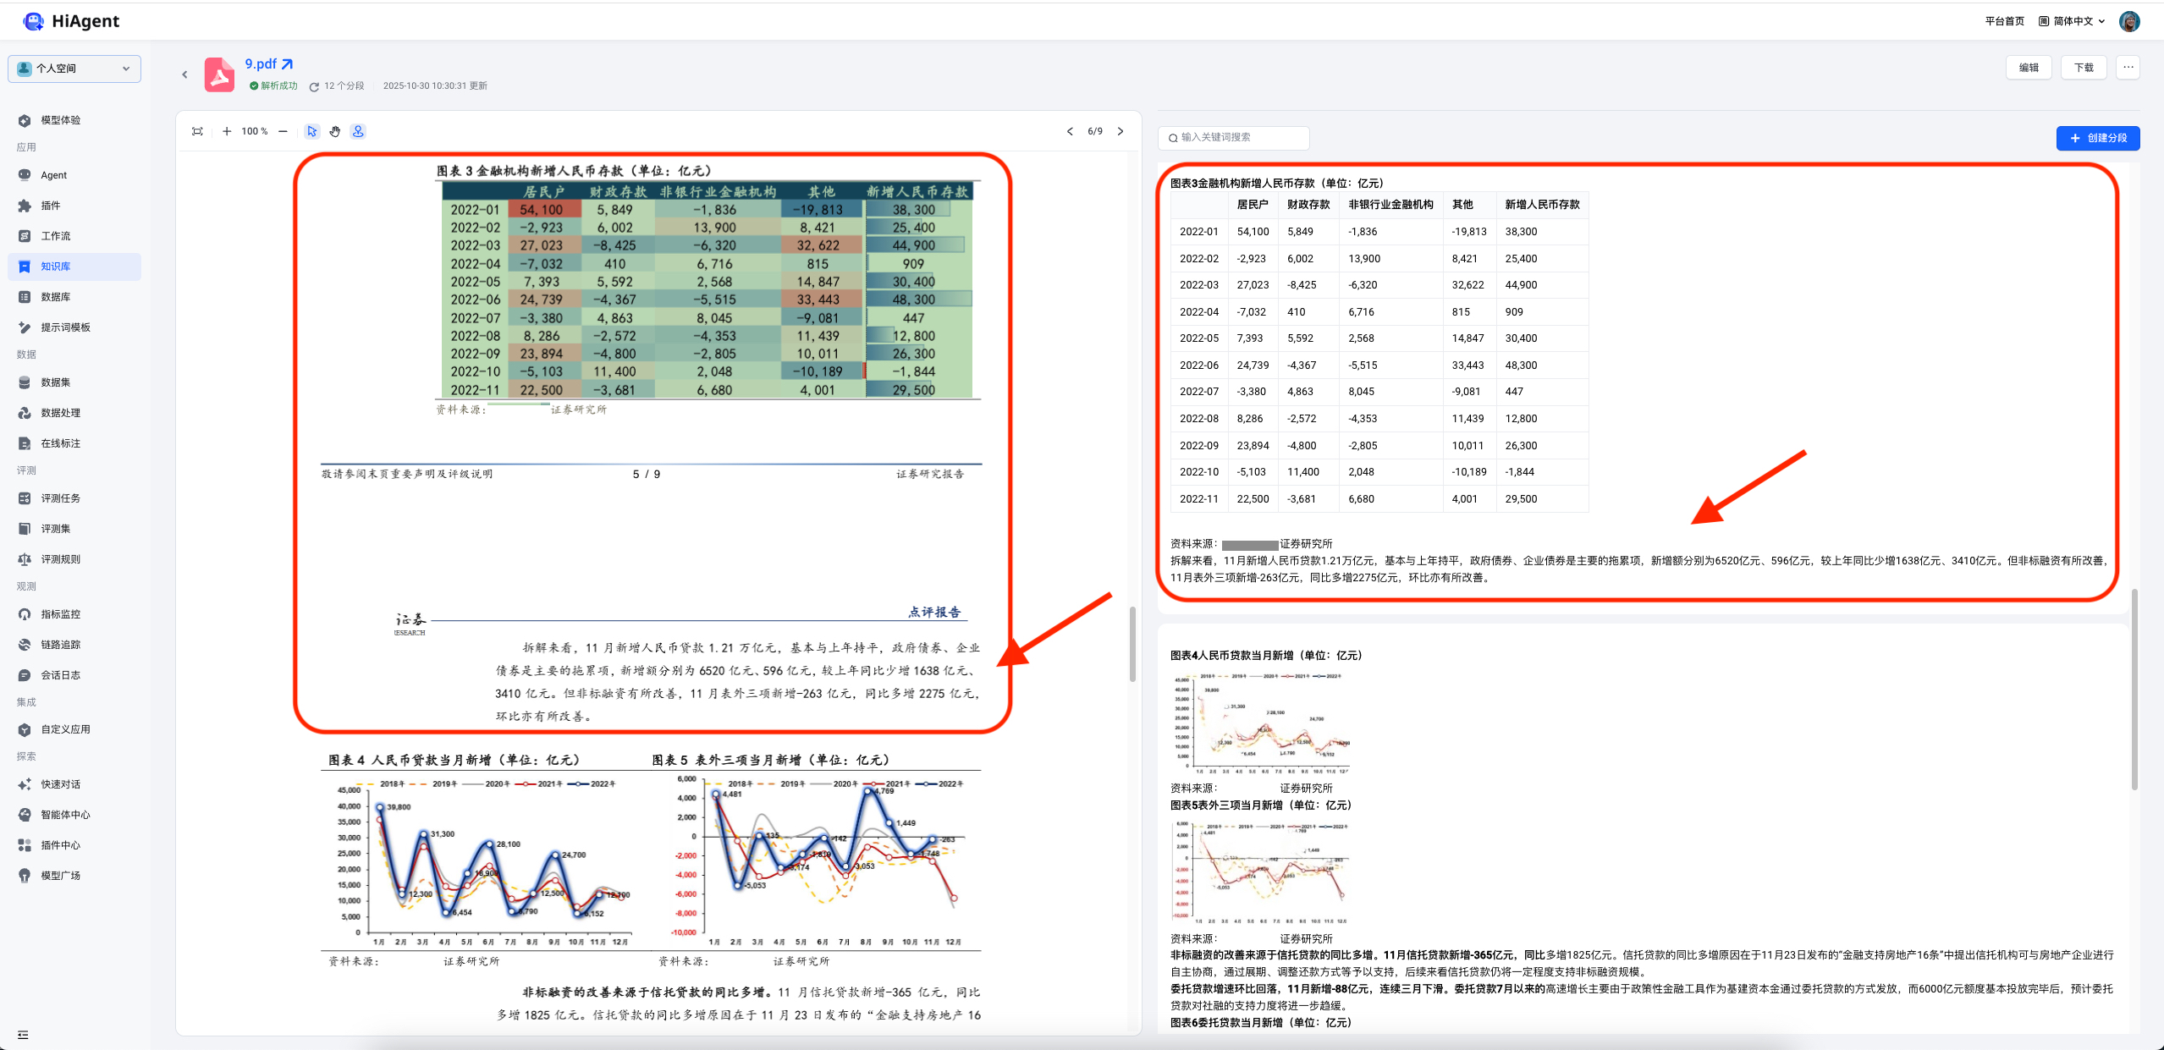Go to next PDF page
This screenshot has height=1050, width=2164.
pos(1121,131)
